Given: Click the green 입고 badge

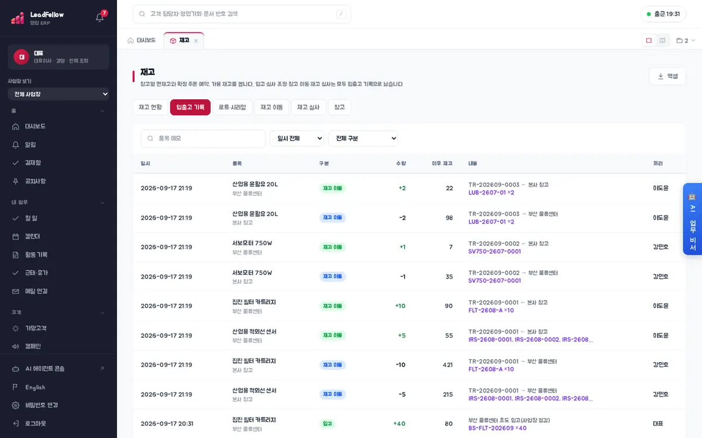Looking at the screenshot, I should click(x=328, y=423).
